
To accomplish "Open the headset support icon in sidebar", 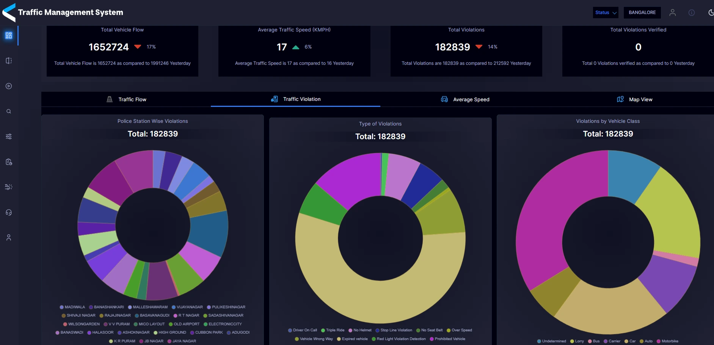I will click(9, 212).
